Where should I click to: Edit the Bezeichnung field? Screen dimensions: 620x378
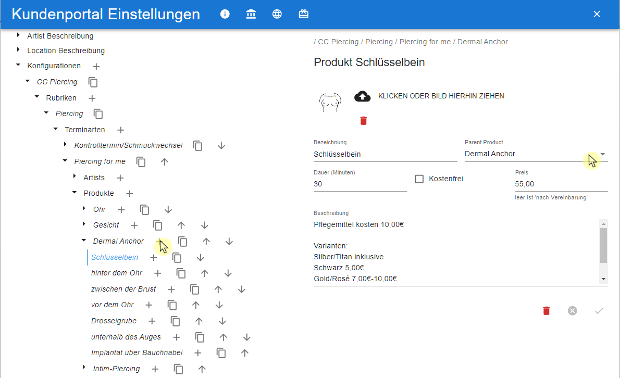pyautogui.click(x=385, y=154)
